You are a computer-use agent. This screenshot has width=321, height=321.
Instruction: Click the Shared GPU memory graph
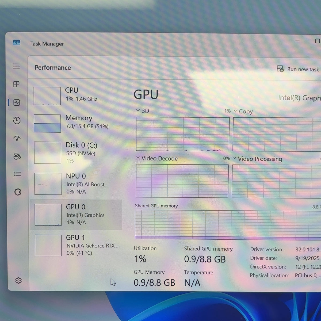(x=228, y=224)
